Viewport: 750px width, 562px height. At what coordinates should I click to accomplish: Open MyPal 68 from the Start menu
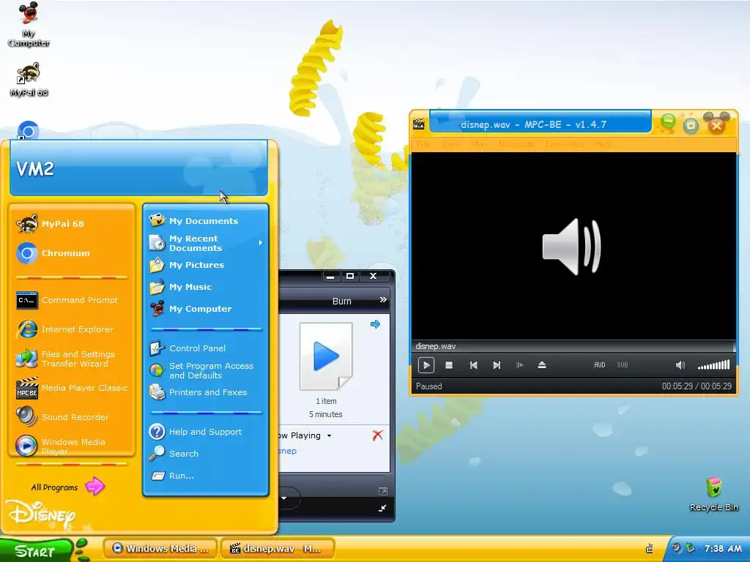click(72, 224)
